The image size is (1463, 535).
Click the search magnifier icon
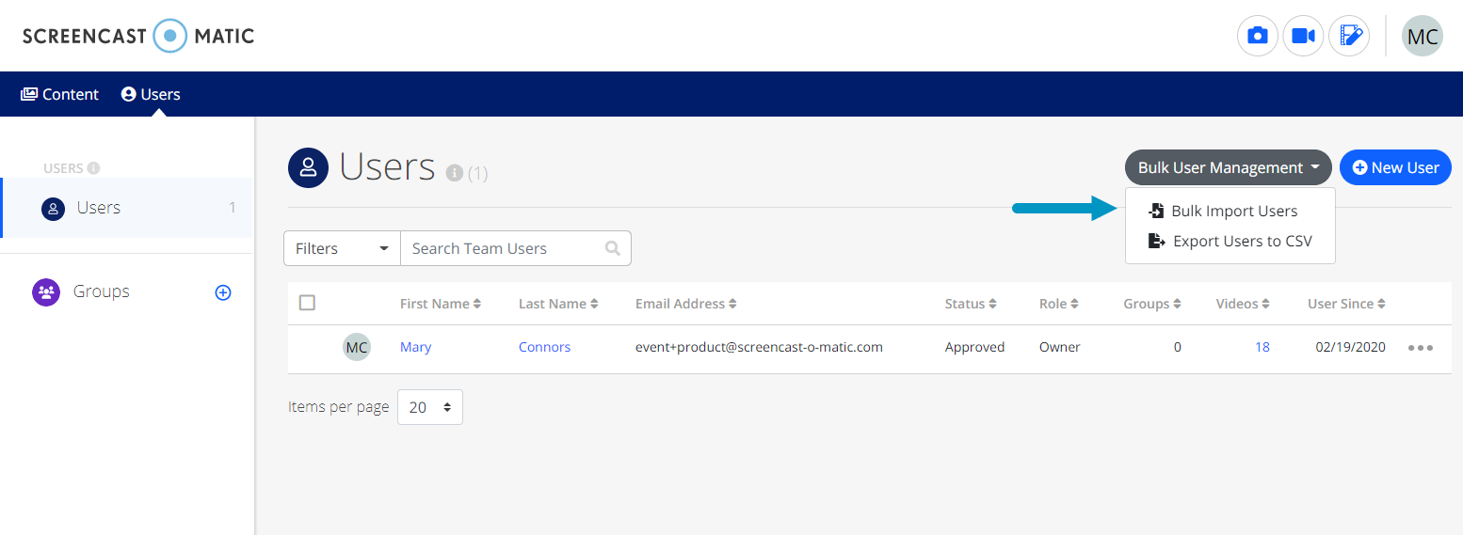[613, 248]
